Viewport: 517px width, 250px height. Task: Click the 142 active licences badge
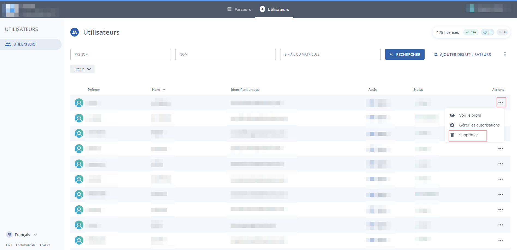pyautogui.click(x=471, y=32)
